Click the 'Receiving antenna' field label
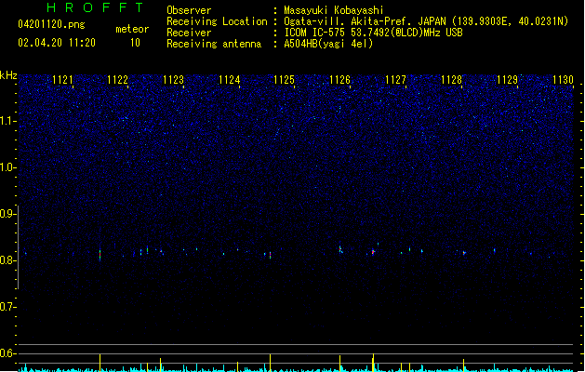This screenshot has height=372, width=585. pyautogui.click(x=214, y=44)
